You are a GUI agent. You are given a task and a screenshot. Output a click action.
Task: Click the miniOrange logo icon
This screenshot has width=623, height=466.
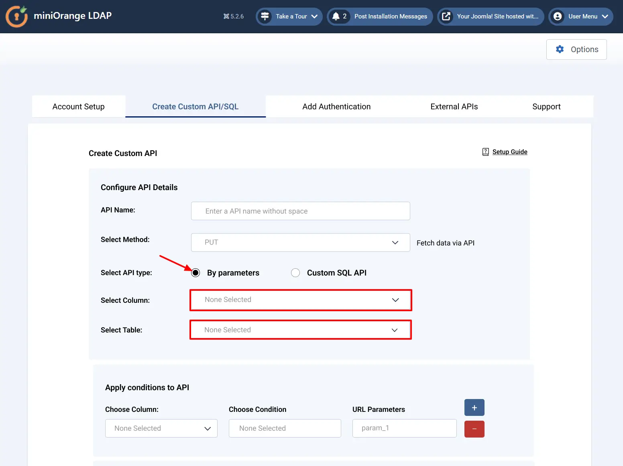coord(16,16)
